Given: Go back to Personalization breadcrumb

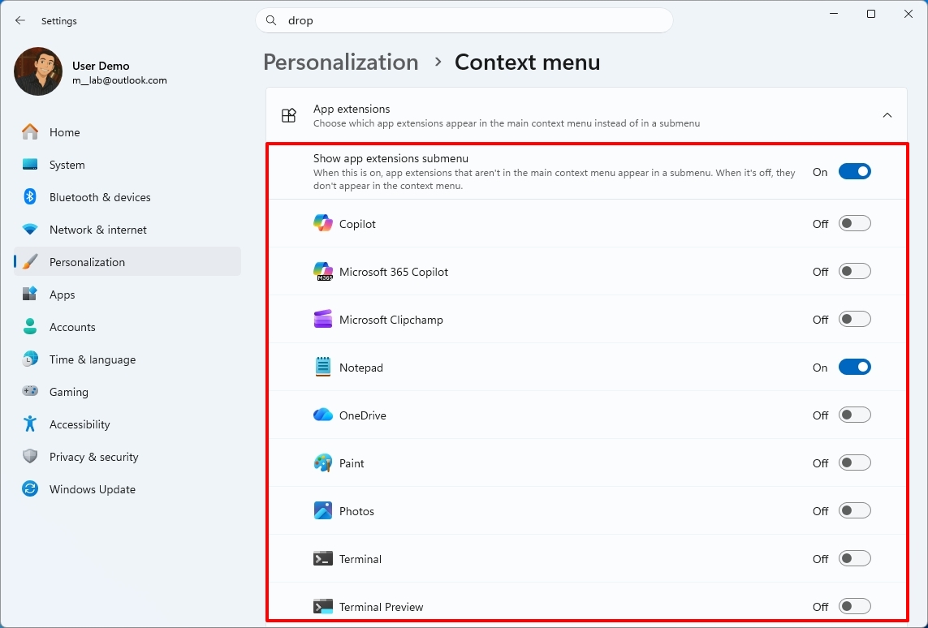Looking at the screenshot, I should coord(341,62).
